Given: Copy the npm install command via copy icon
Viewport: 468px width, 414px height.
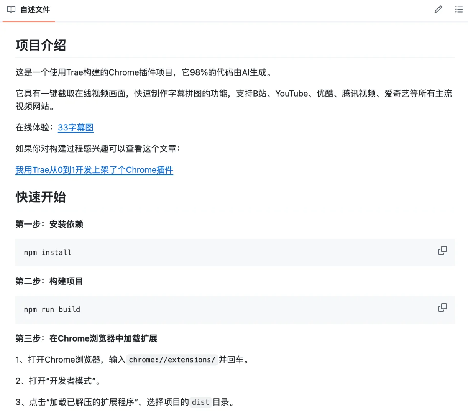Looking at the screenshot, I should point(442,250).
